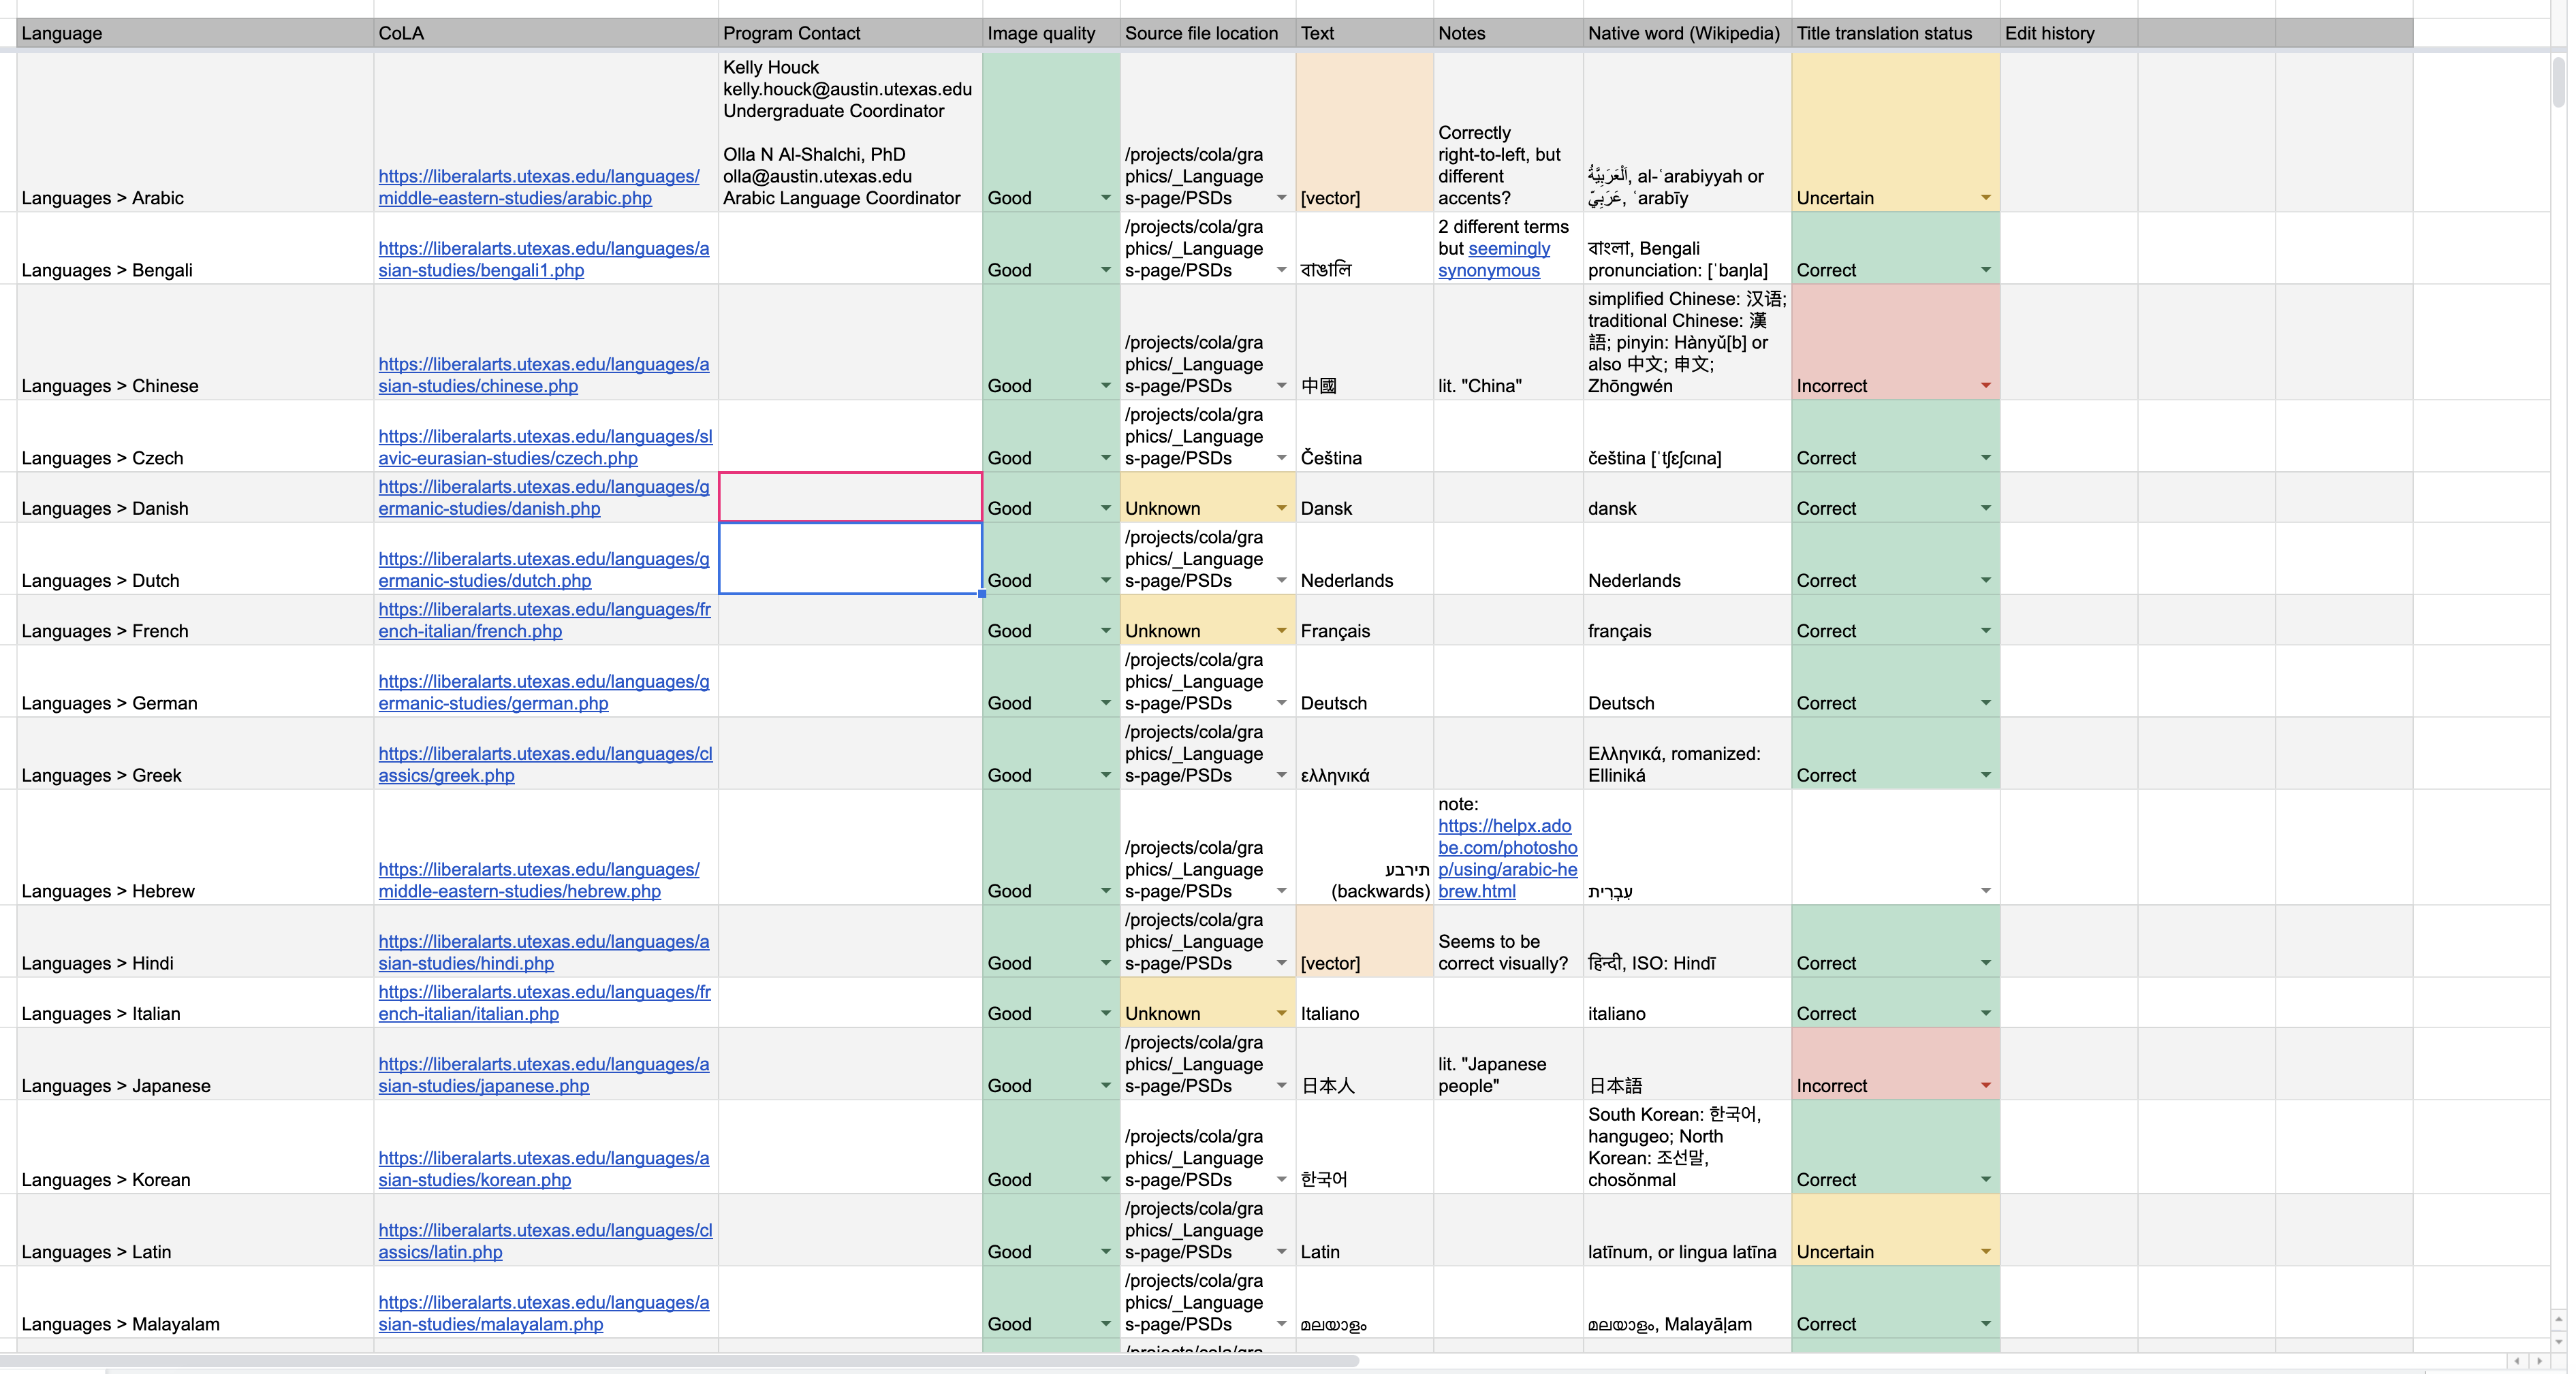Click the scroll right arrow button
Screen dimensions: 2576x1374
click(x=2539, y=1361)
